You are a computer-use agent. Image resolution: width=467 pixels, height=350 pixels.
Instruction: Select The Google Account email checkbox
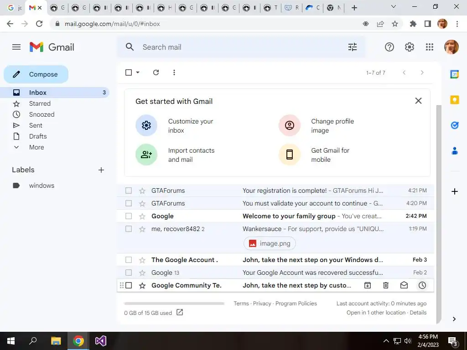click(129, 260)
